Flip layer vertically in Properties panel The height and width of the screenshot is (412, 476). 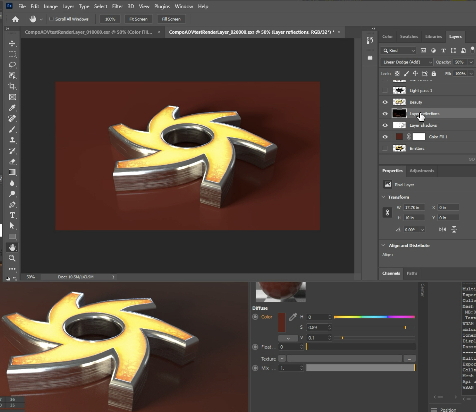[454, 229]
